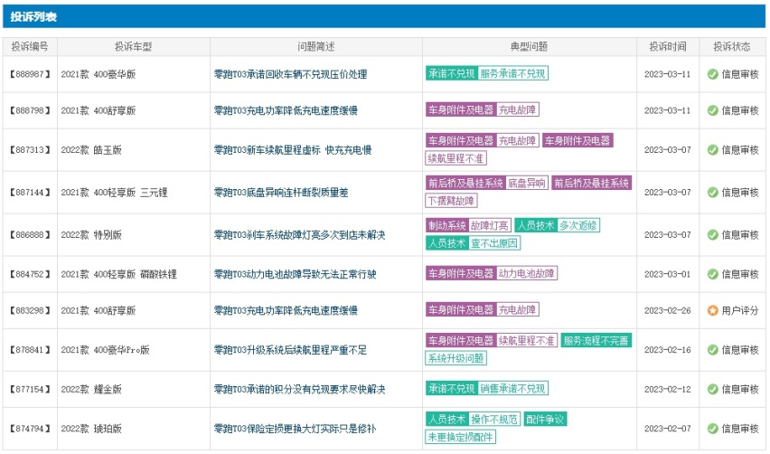Click the 故障灯亮 tag
This screenshot has height=454, width=770.
(490, 225)
